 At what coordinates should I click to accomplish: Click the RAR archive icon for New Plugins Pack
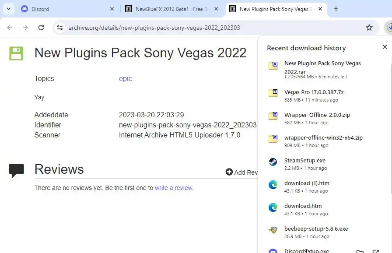click(x=273, y=65)
